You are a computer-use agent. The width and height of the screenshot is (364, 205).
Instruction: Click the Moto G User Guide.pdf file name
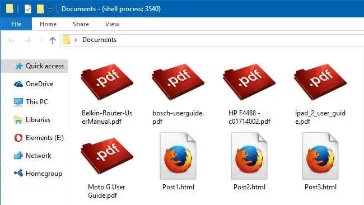coord(106,191)
